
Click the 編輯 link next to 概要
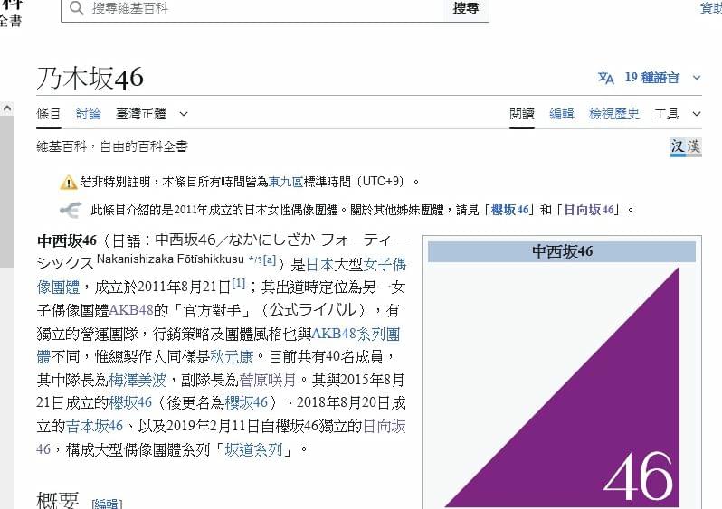pyautogui.click(x=107, y=504)
